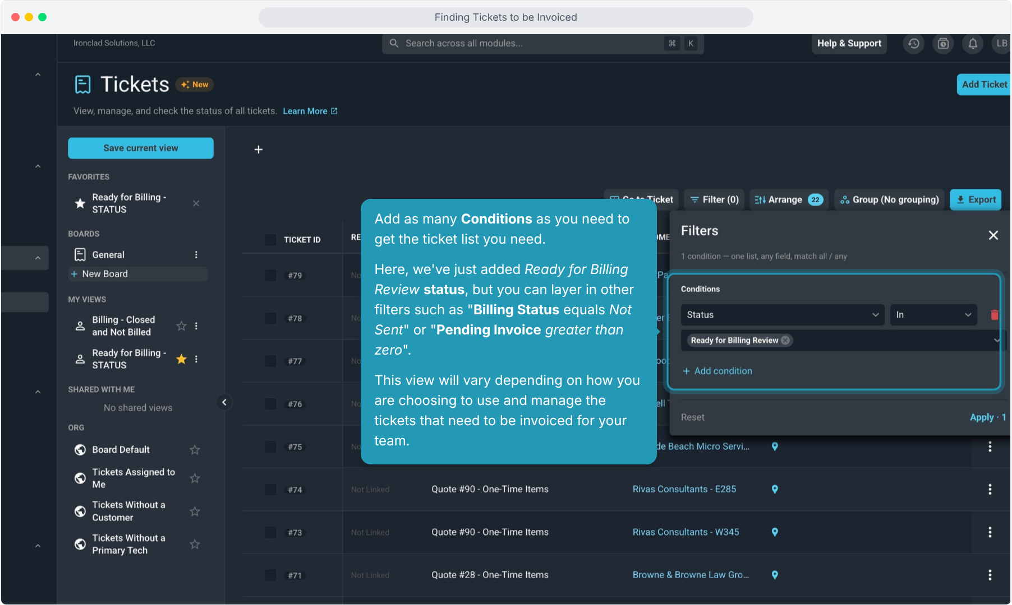Click Save current view button

pyautogui.click(x=141, y=148)
